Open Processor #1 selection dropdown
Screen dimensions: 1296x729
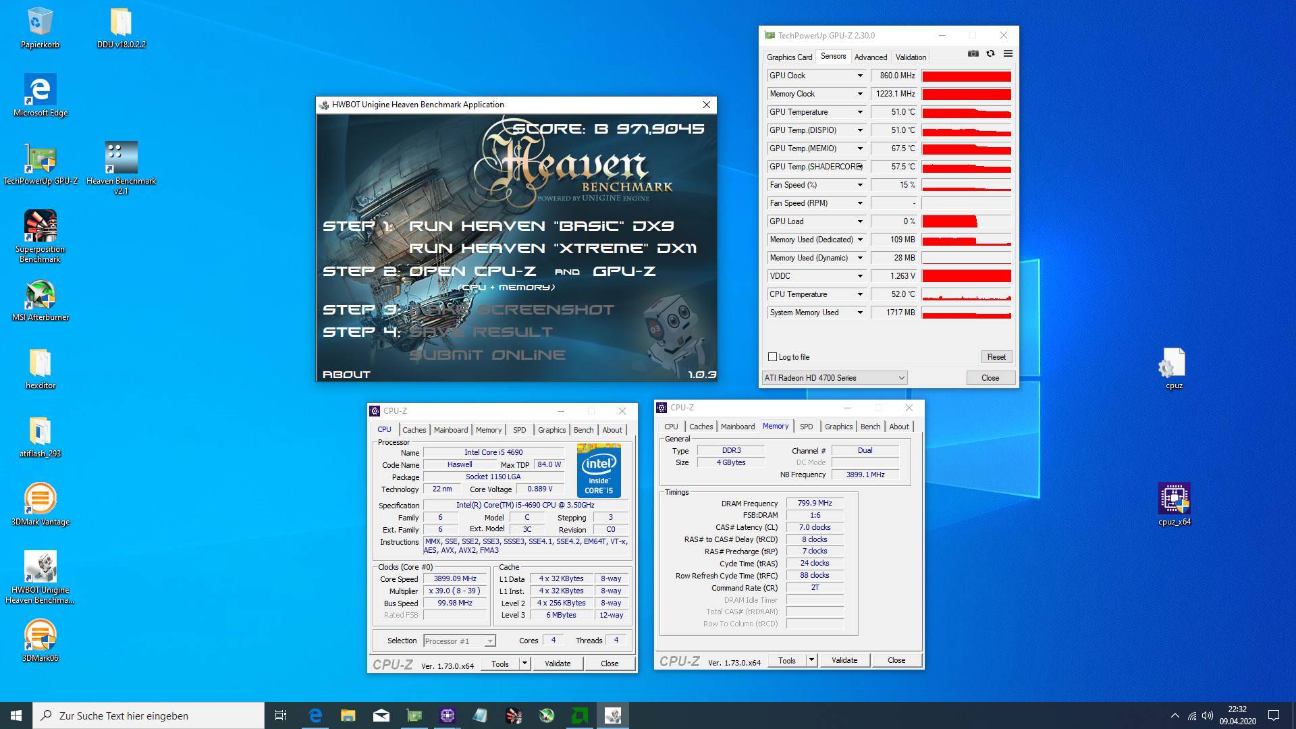click(x=459, y=641)
